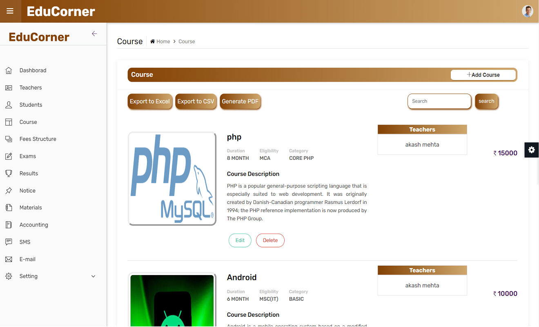Screen dimensions: 539x327
Task: Open the floating settings gear panel
Action: pos(531,150)
